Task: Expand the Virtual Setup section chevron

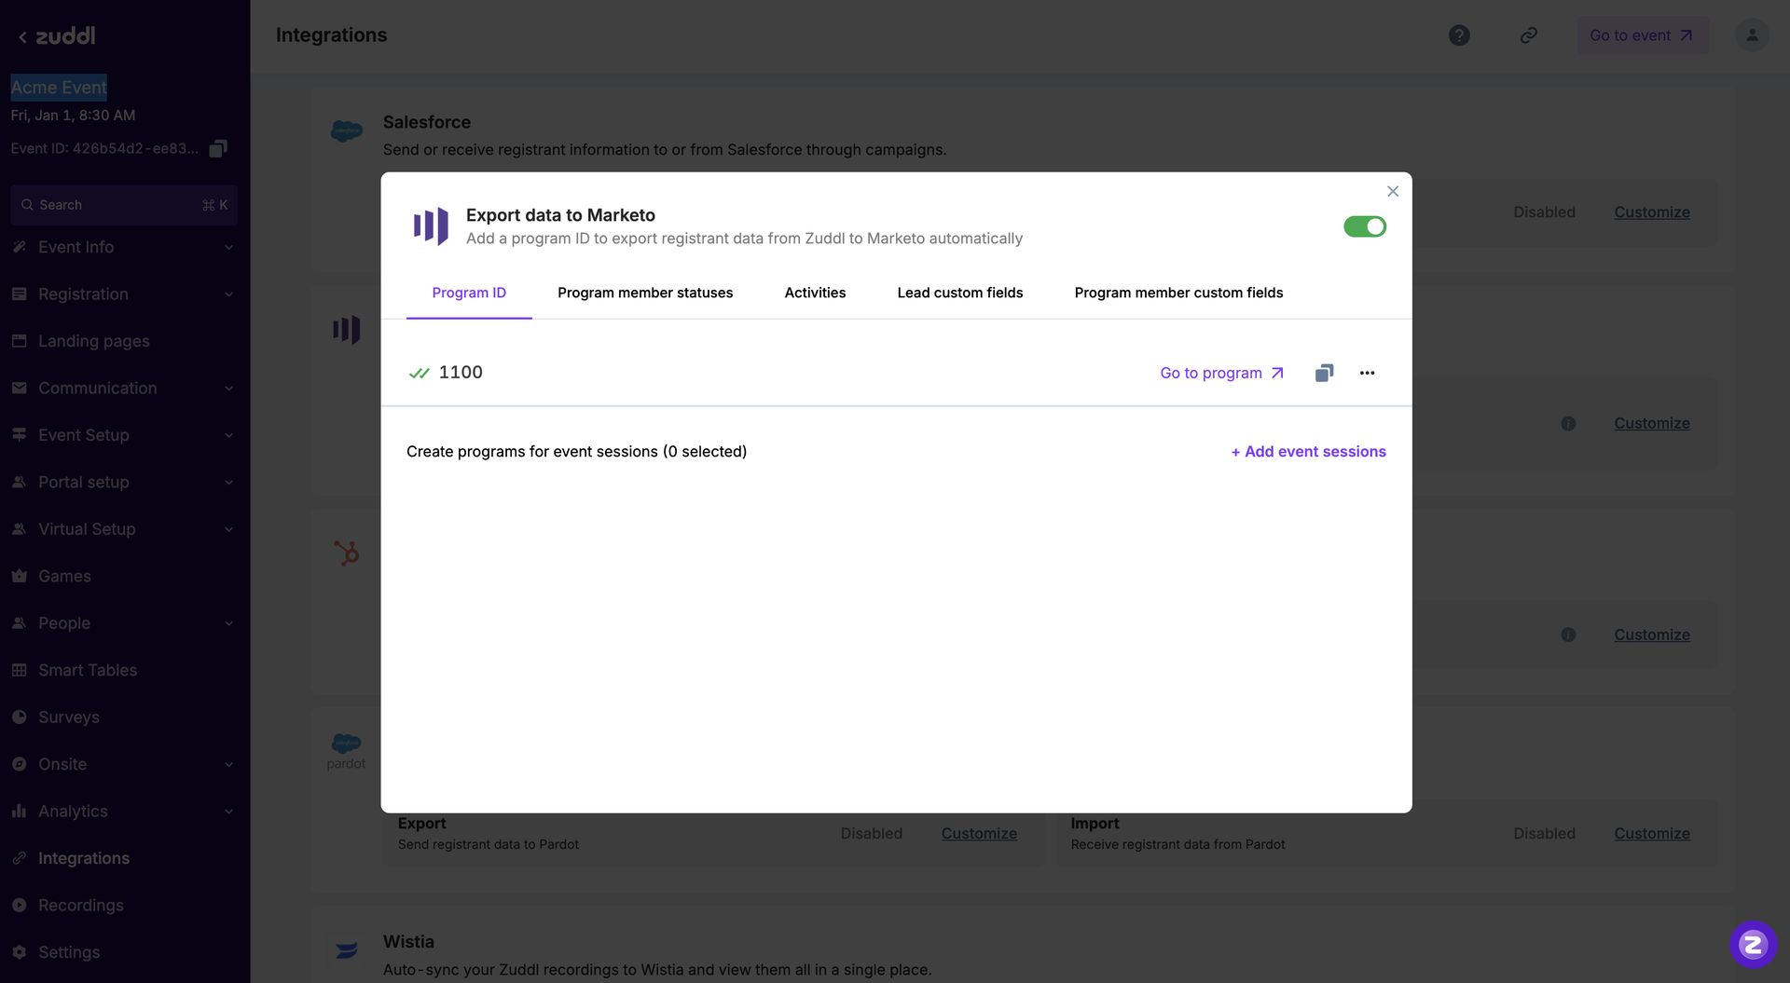Action: tap(228, 529)
